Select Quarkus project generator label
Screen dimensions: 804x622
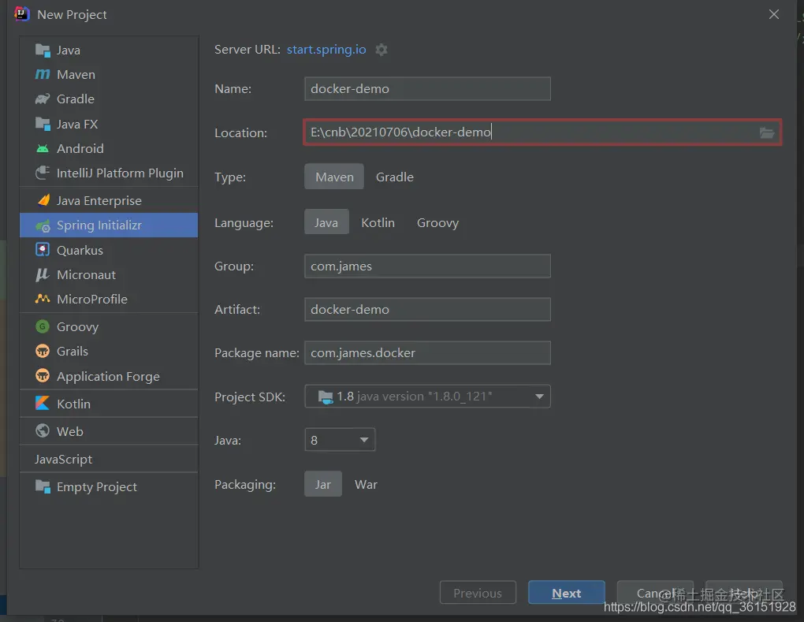click(x=80, y=250)
